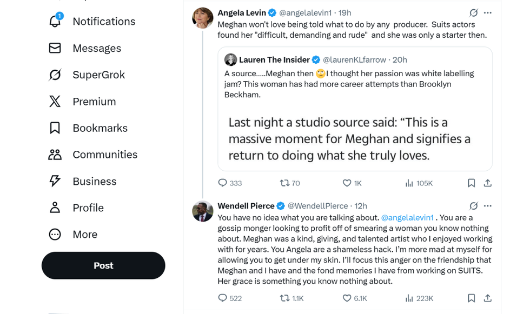Bookmark Wendell Pierce's reply

click(x=471, y=298)
